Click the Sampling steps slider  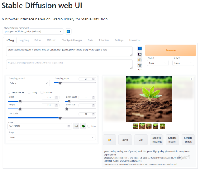pyautogui.click(x=75, y=83)
